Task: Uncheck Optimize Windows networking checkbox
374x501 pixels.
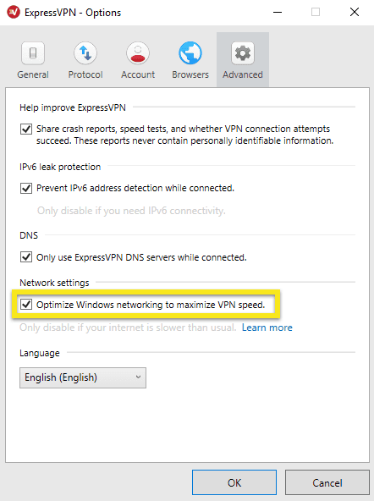Action: [26, 304]
